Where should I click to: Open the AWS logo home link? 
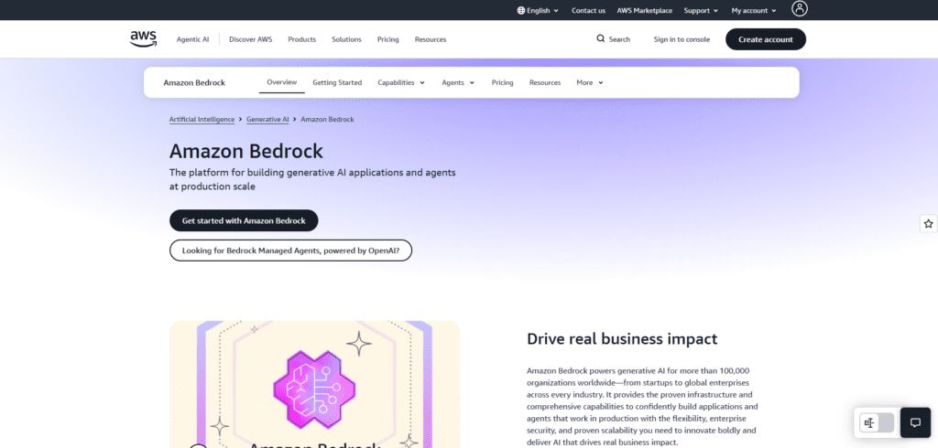click(x=144, y=38)
